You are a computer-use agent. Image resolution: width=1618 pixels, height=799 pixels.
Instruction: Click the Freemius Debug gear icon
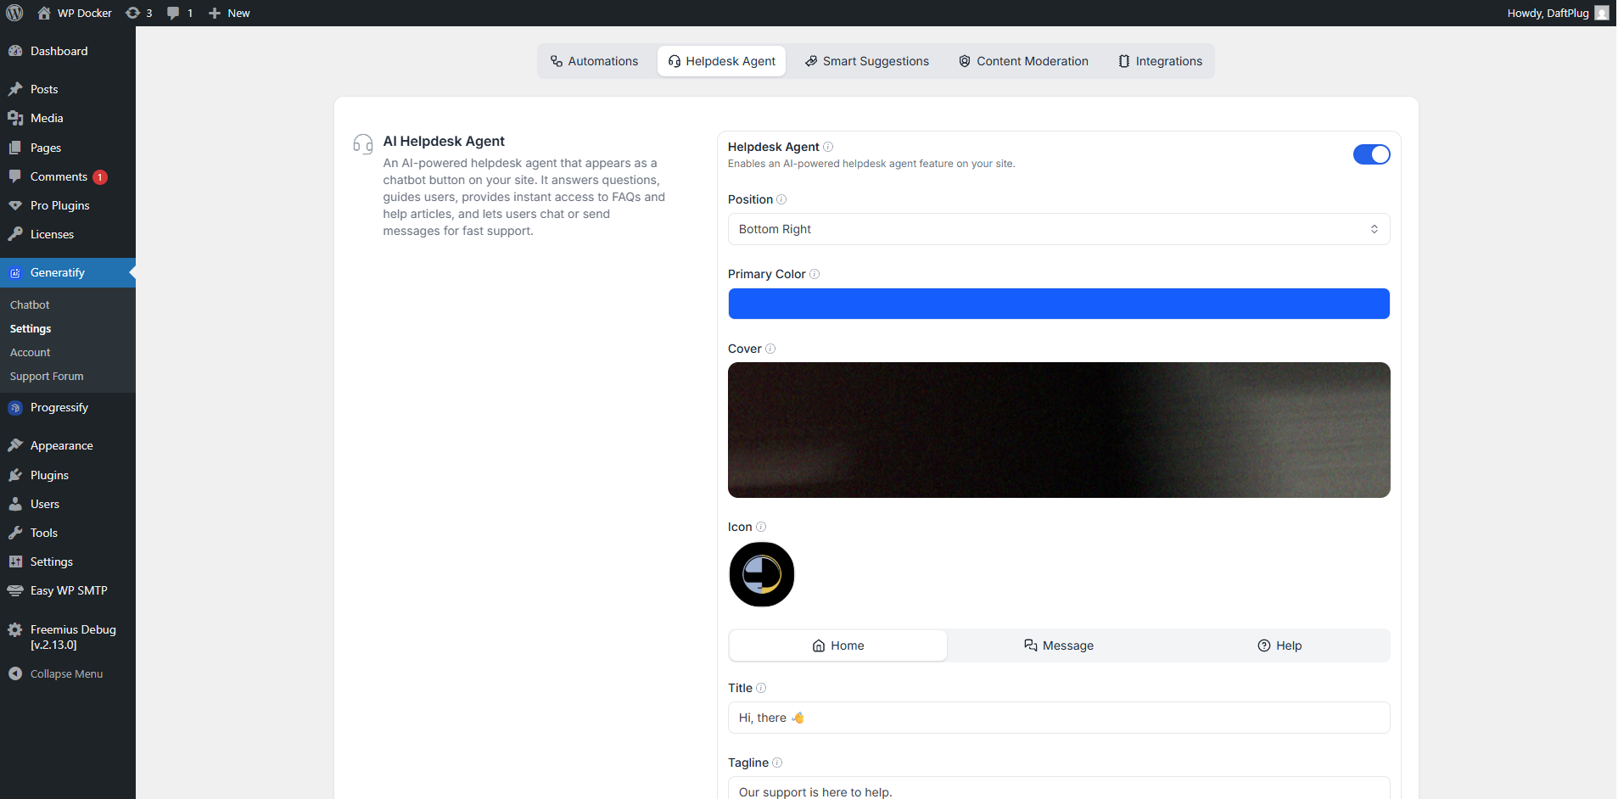15,629
